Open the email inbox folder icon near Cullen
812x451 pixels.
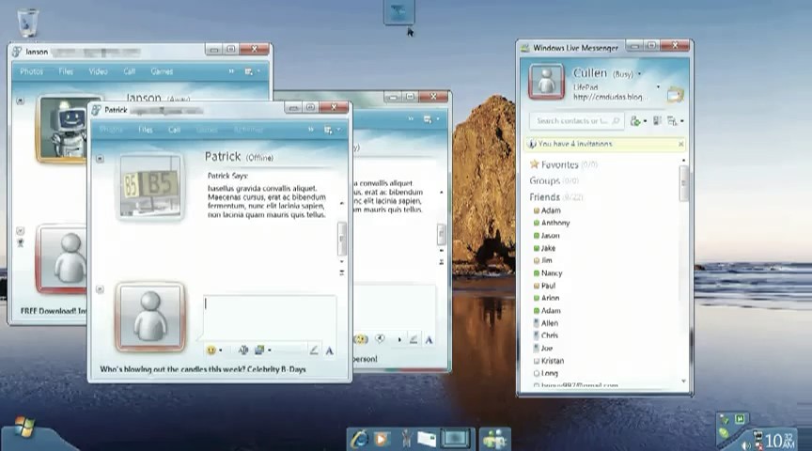tap(676, 95)
